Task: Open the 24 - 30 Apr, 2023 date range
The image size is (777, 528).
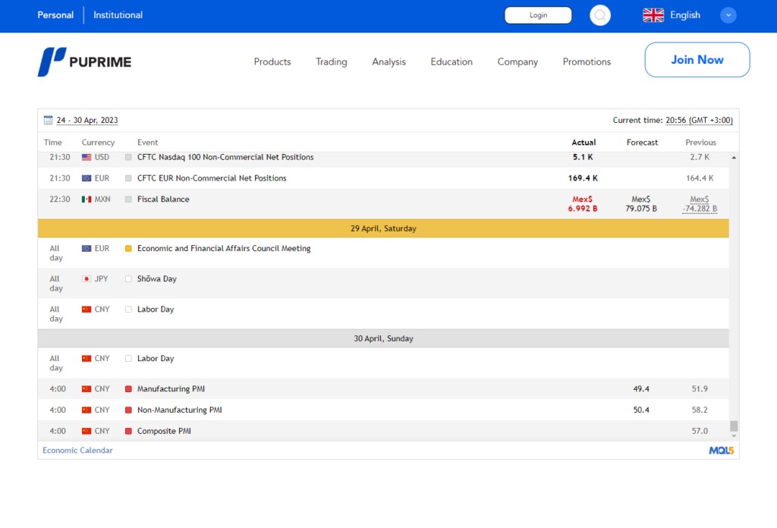Action: pyautogui.click(x=87, y=121)
